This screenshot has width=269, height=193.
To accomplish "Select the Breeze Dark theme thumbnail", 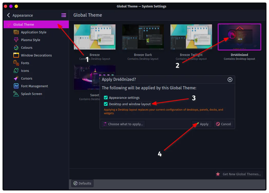I will pyautogui.click(x=143, y=37).
